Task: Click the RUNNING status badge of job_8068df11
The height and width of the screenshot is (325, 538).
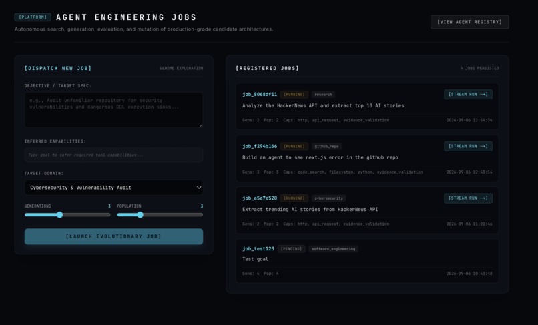Action: click(294, 94)
